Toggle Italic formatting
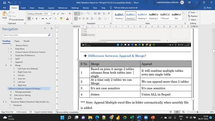This screenshot has height=121, width=215. [x=33, y=18]
